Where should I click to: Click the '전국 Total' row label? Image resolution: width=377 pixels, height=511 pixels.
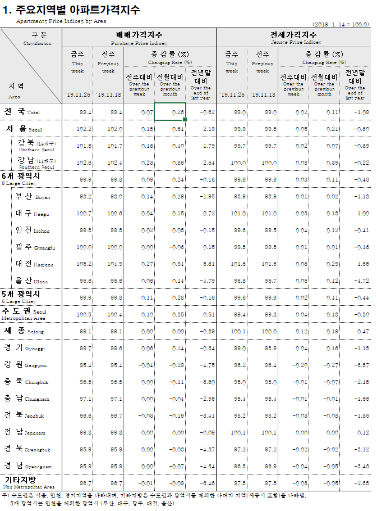(x=22, y=111)
